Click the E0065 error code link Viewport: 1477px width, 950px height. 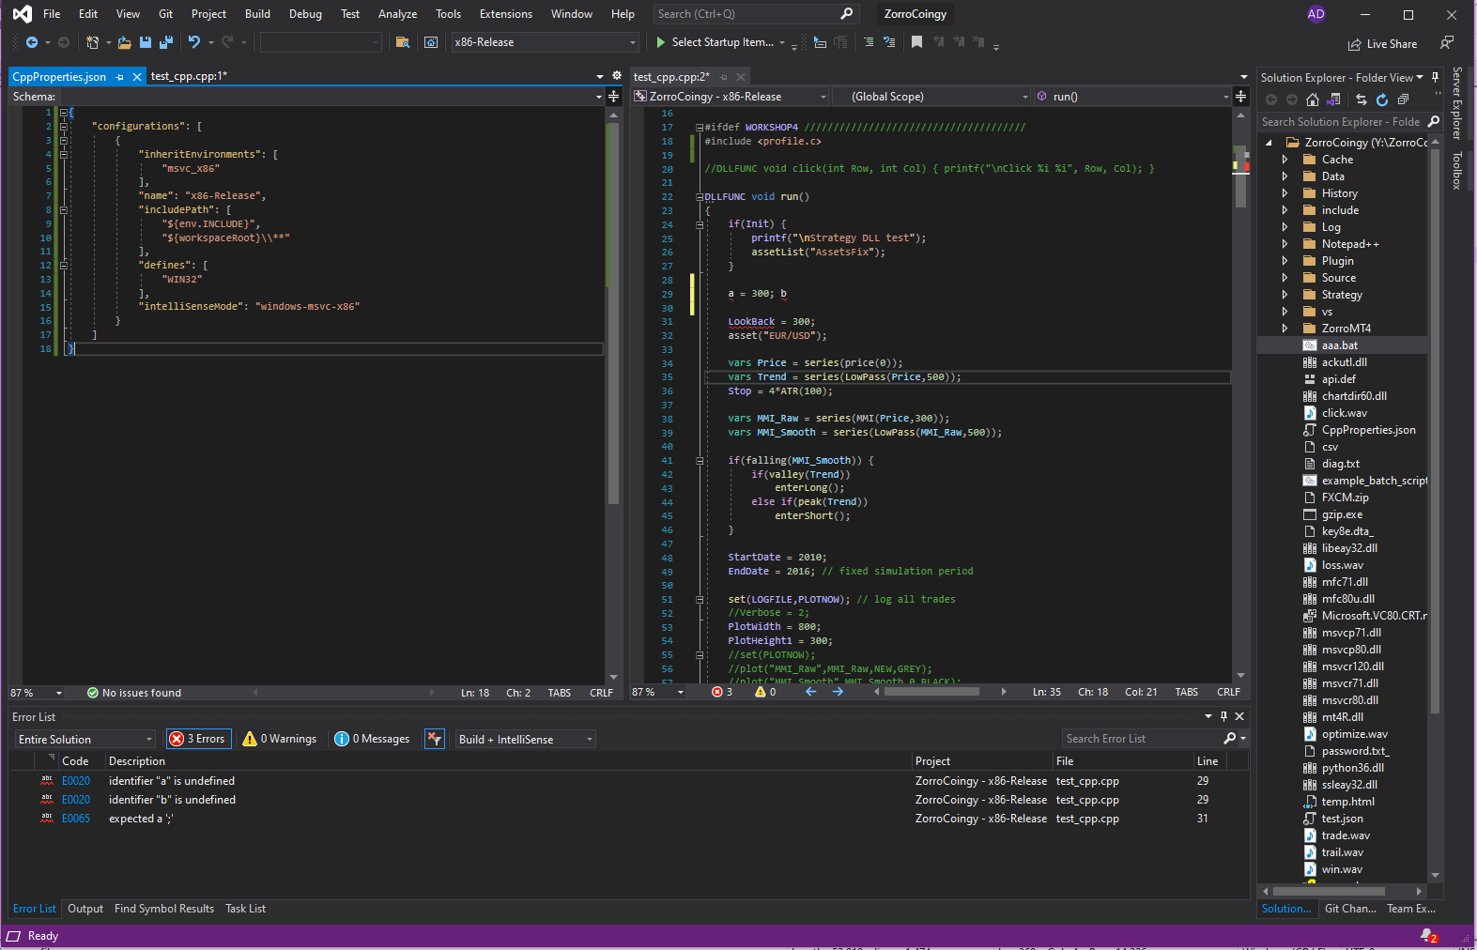[76, 819]
